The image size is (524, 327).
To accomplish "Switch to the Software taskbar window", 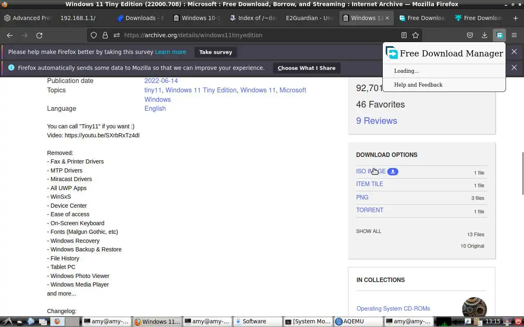I will click(257, 322).
